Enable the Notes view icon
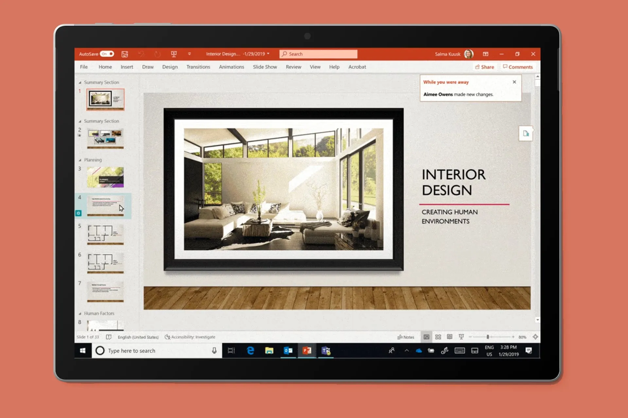Image resolution: width=628 pixels, height=418 pixels. (x=410, y=337)
